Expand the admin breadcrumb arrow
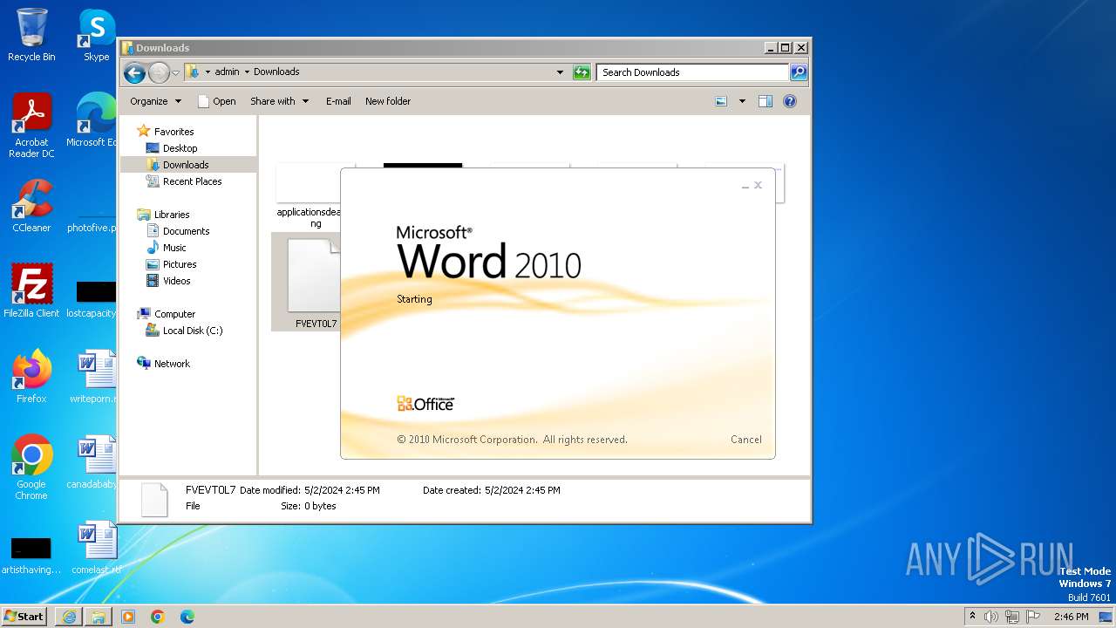The image size is (1116, 628). 247,72
